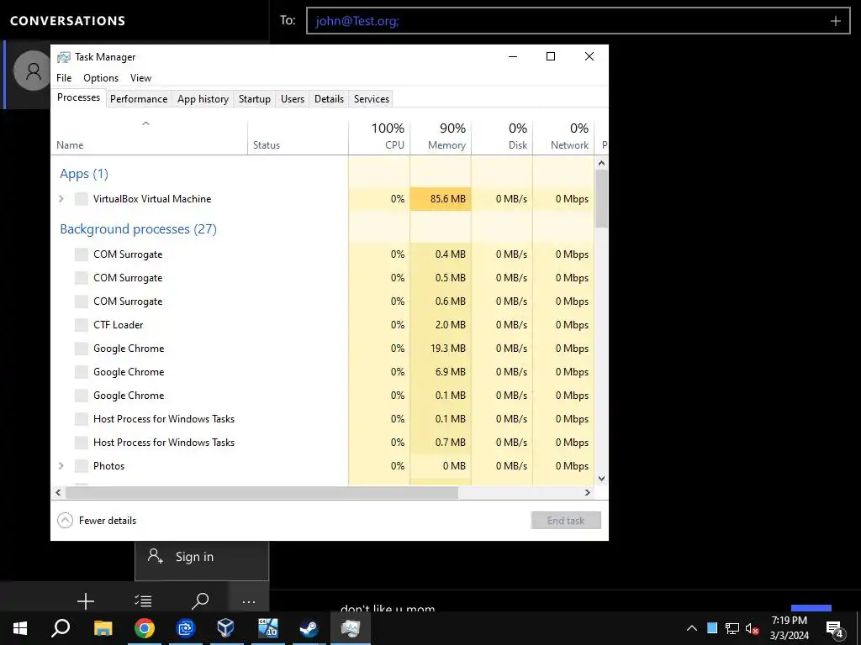The height and width of the screenshot is (645, 861).
Task: Click vertical scrollbar up arrow
Action: click(601, 163)
